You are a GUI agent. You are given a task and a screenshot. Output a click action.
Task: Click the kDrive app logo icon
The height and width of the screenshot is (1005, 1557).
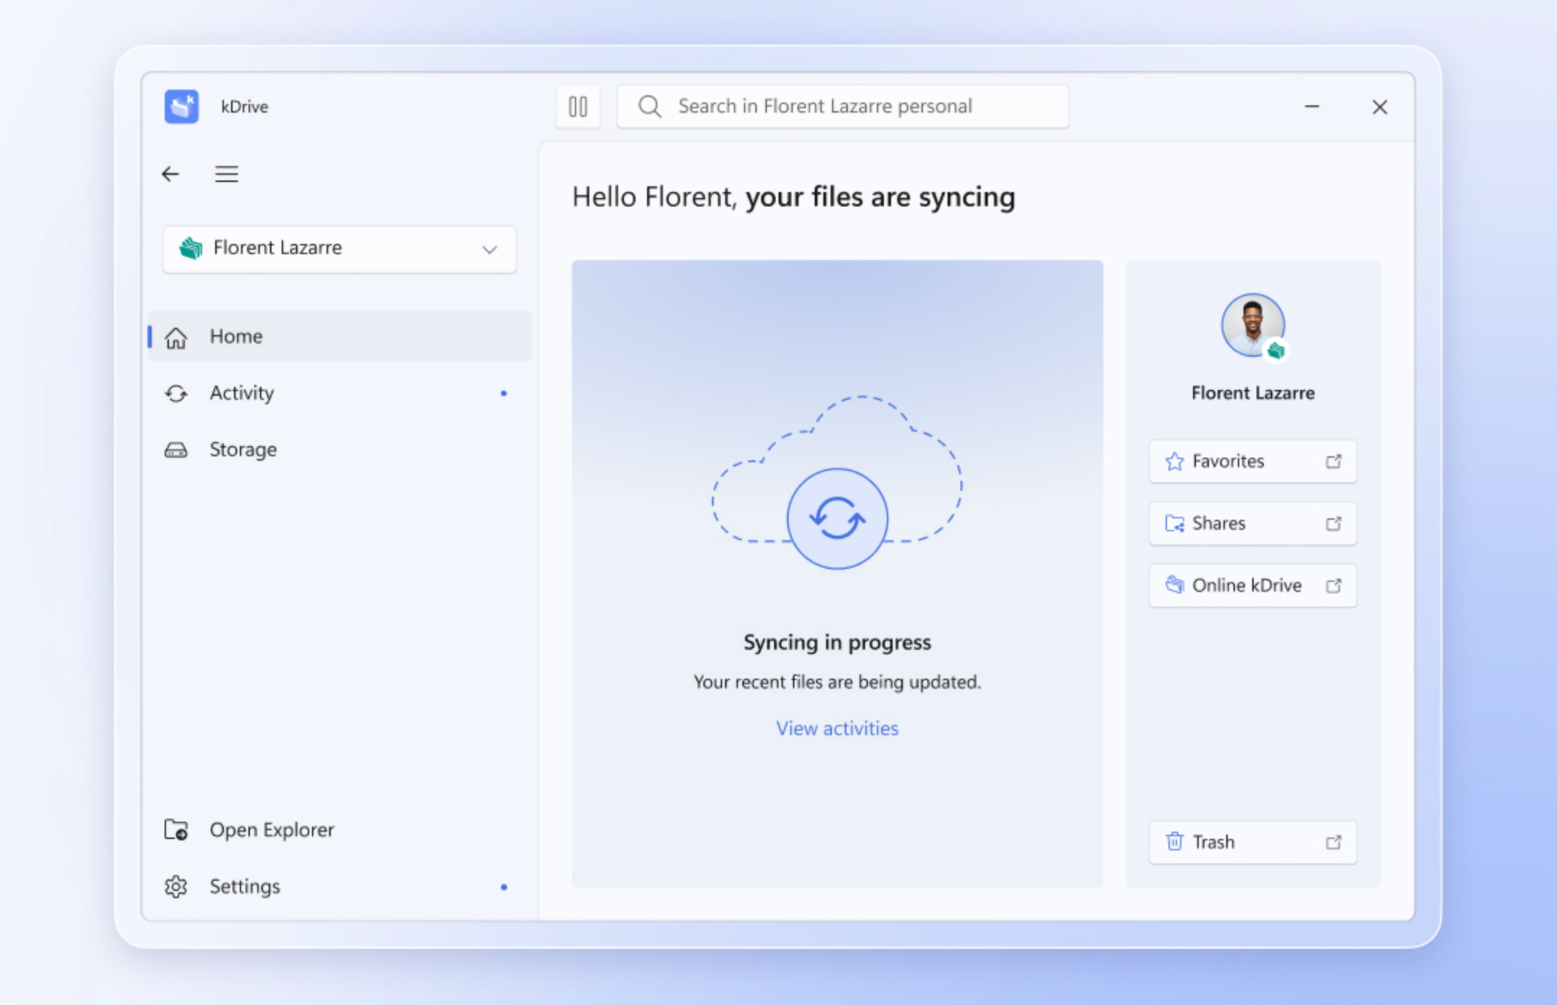(x=181, y=107)
